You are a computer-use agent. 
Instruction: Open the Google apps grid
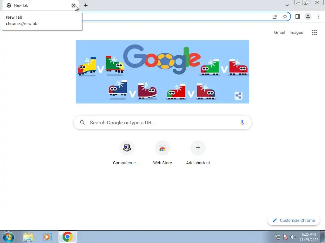[314, 33]
